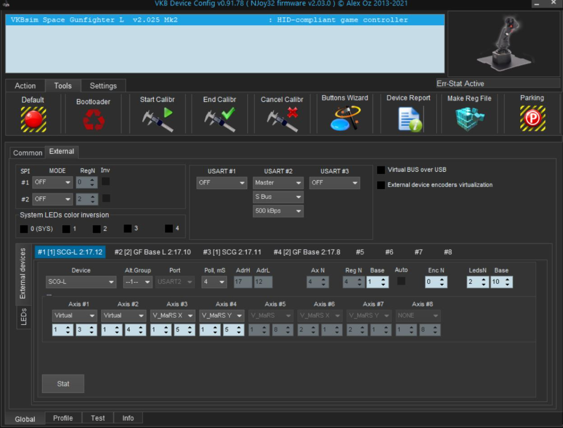Image resolution: width=563 pixels, height=428 pixels.
Task: Open the Bootloader recycle icon
Action: pyautogui.click(x=93, y=119)
